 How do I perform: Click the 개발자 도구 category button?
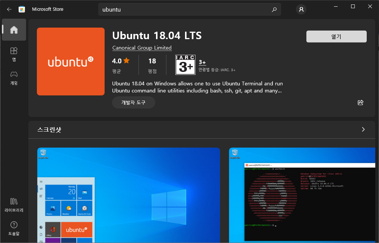(x=133, y=102)
